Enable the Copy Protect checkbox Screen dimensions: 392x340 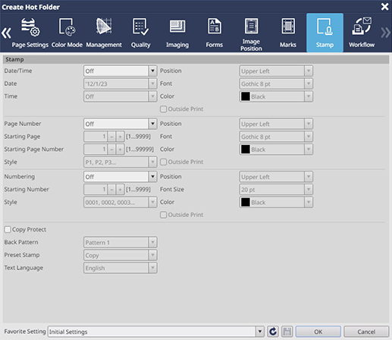[8, 229]
